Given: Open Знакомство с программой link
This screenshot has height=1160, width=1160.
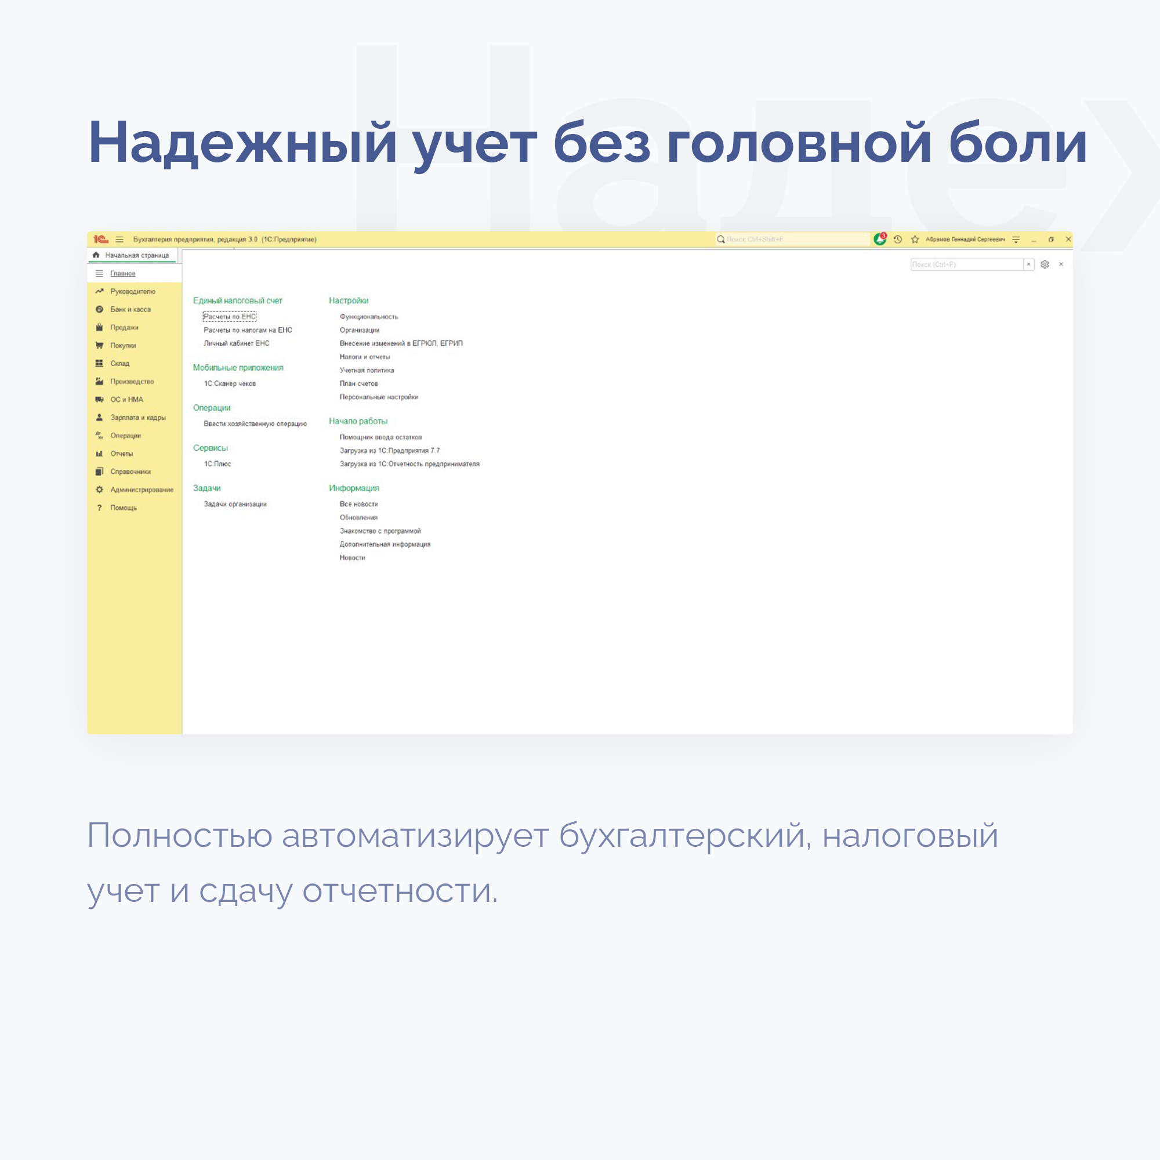Looking at the screenshot, I should click(x=380, y=531).
